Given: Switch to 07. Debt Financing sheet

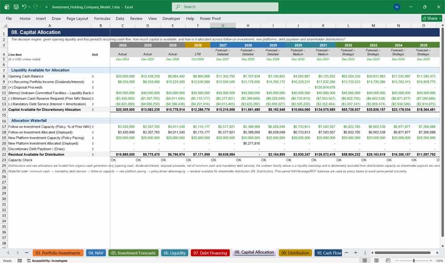Looking at the screenshot, I should [x=210, y=253].
